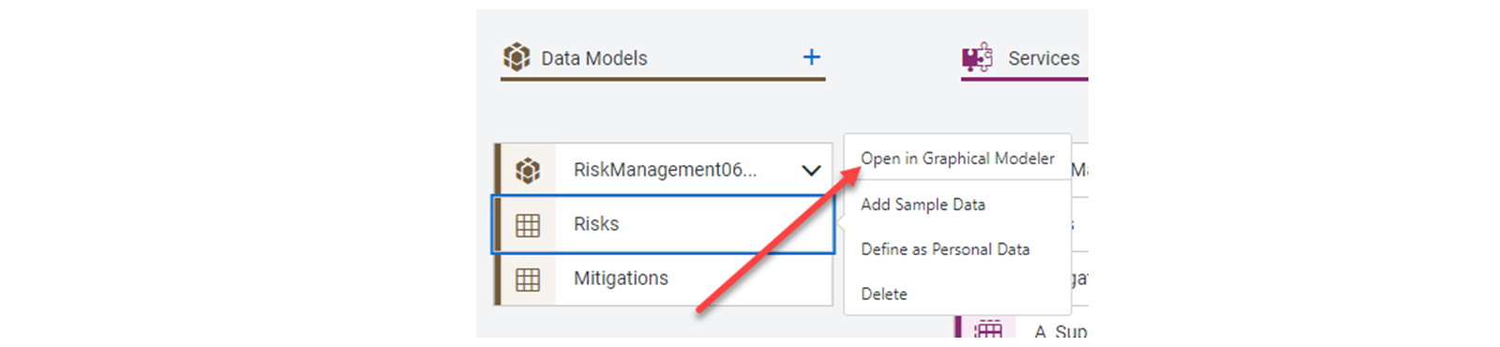This screenshot has width=1500, height=347.
Task: Click the Services puzzle icon
Action: coord(977,57)
